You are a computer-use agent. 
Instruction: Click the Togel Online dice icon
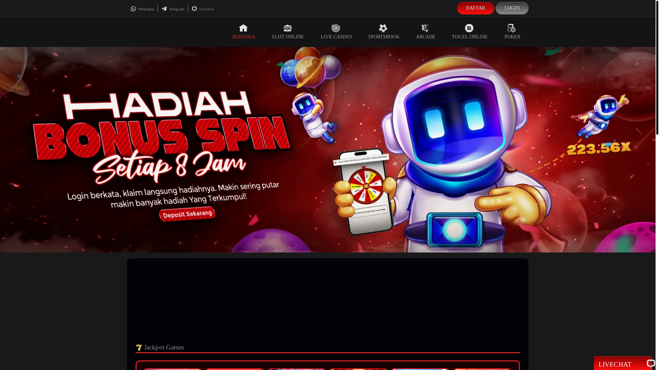[x=469, y=28]
